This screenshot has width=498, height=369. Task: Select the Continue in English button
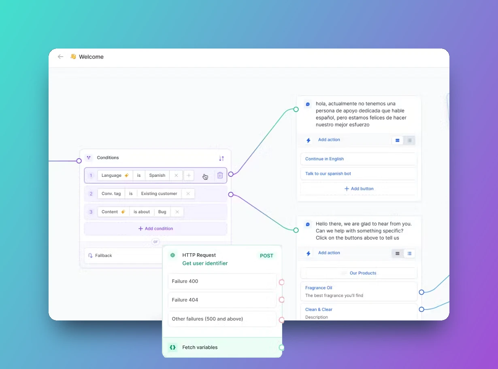(359, 159)
